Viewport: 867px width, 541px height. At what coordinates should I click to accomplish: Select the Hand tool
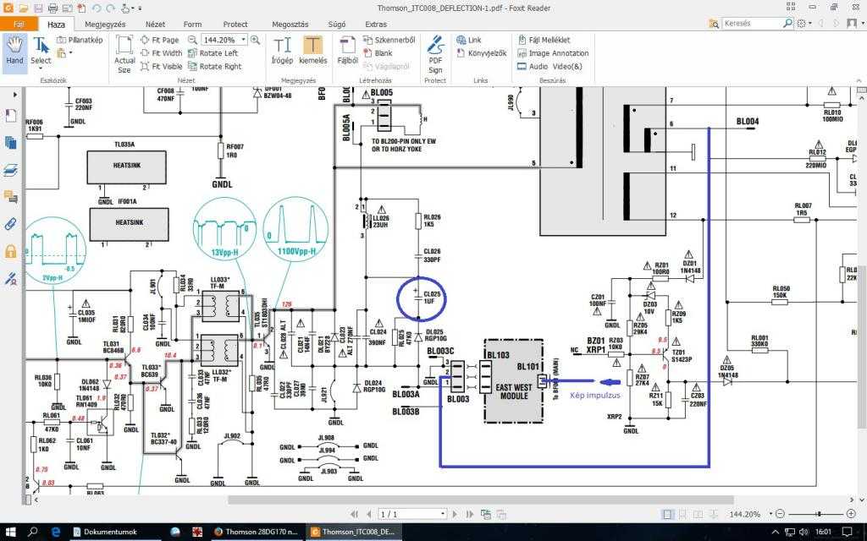point(14,52)
